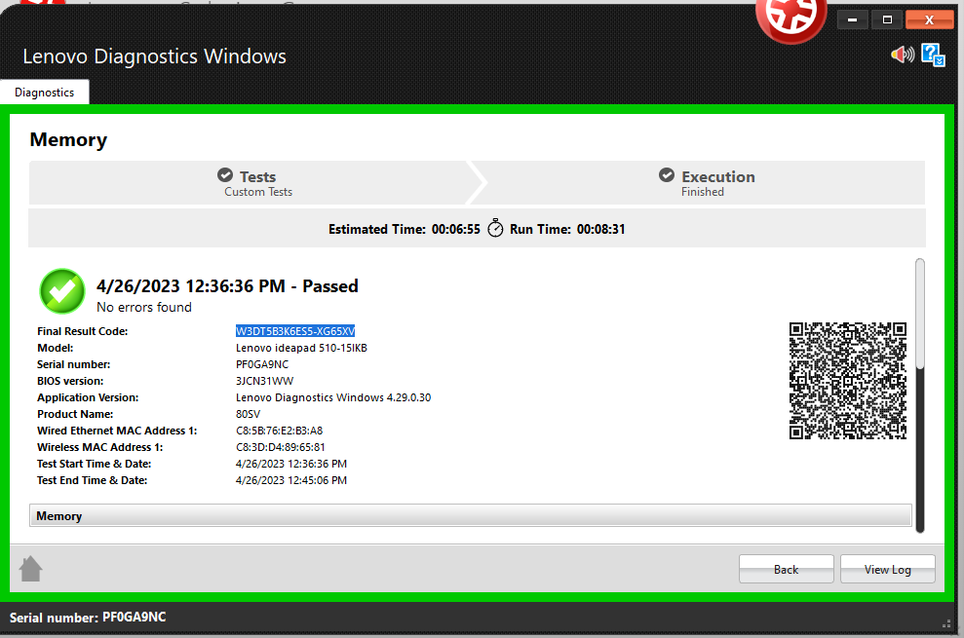
Task: Click test end time 4/26/2023 12:45:06 PM
Action: [291, 480]
